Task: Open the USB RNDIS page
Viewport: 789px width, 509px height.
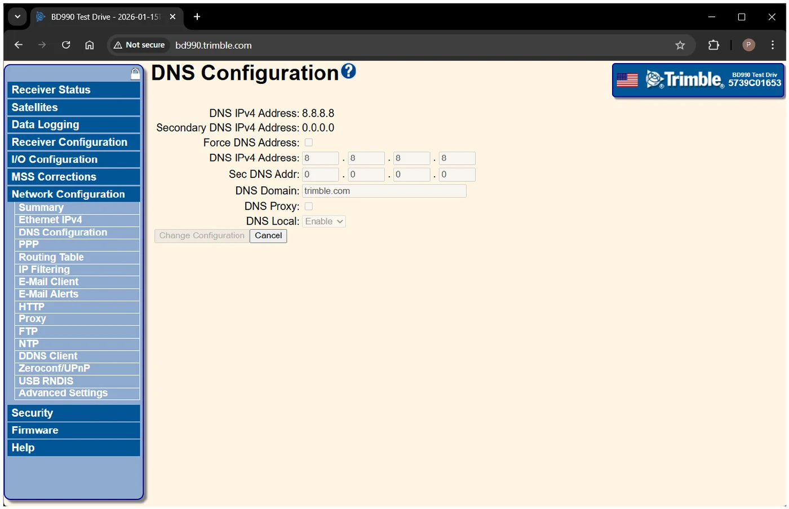Action: point(78,381)
